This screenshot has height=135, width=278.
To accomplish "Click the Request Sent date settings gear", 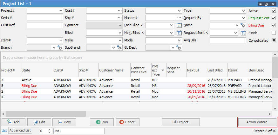I will click(243, 33).
